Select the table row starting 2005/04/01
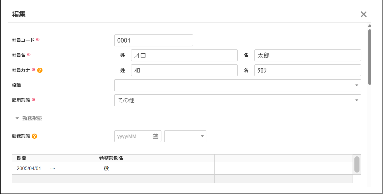Screen dimensions: 384x195 [x=90, y=168]
